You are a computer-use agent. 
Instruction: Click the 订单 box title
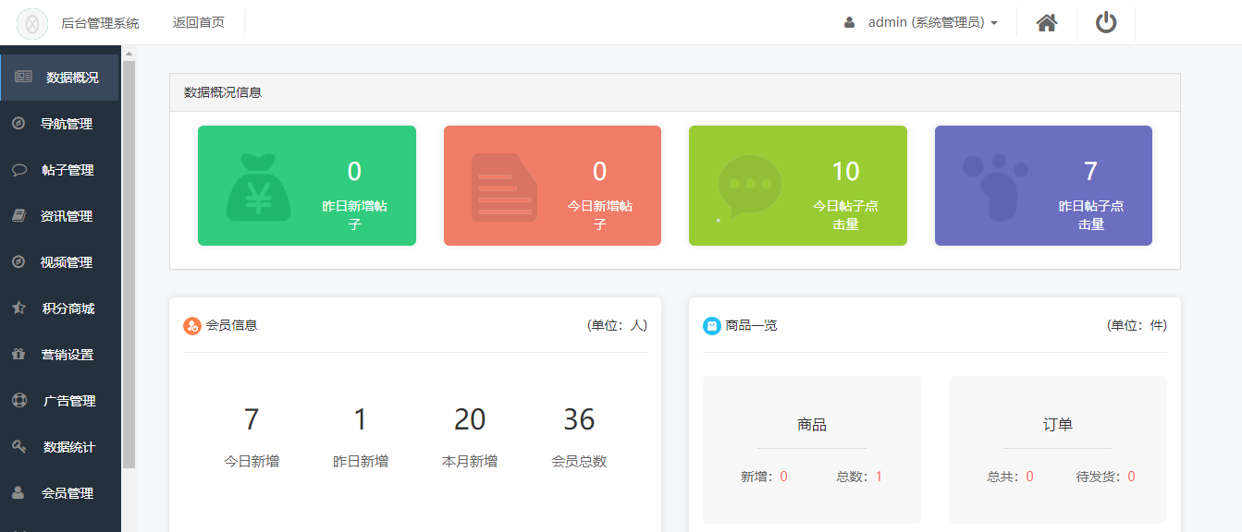(x=1058, y=425)
